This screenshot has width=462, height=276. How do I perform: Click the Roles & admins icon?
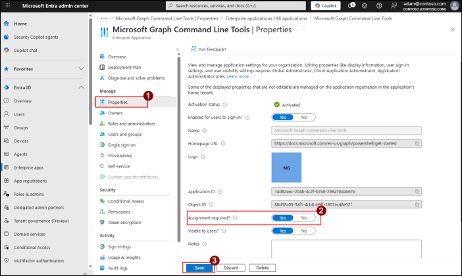(7, 194)
